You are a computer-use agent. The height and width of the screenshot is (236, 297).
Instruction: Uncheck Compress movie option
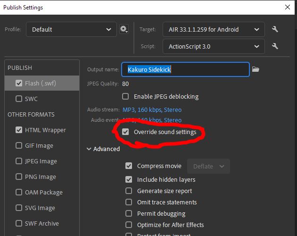tap(129, 166)
